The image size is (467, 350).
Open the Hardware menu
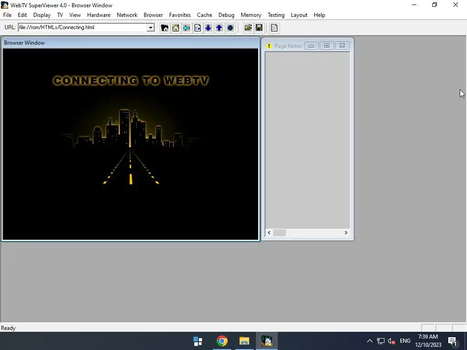99,15
